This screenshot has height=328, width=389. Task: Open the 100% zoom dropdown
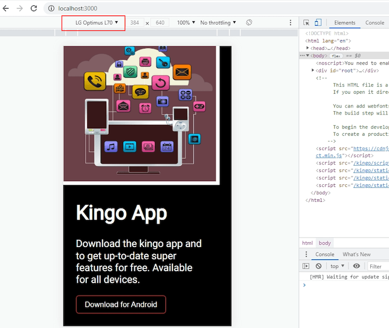186,22
